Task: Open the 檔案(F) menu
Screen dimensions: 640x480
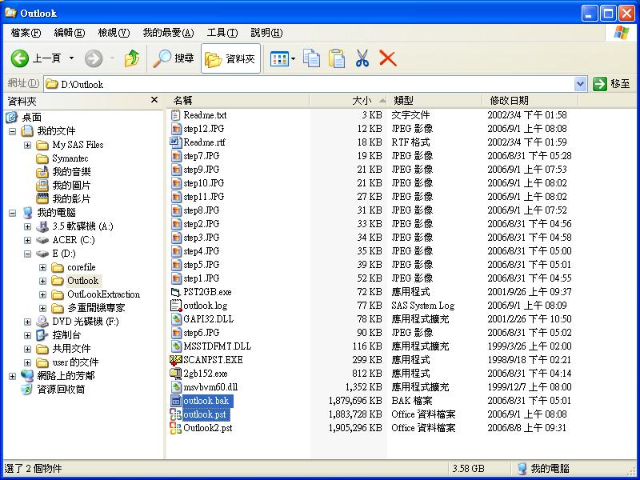Action: [x=26, y=33]
